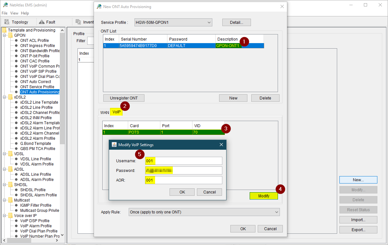Click the Fault tab warning icon
Image resolution: width=388 pixels, height=245 pixels.
pyautogui.click(x=41, y=22)
